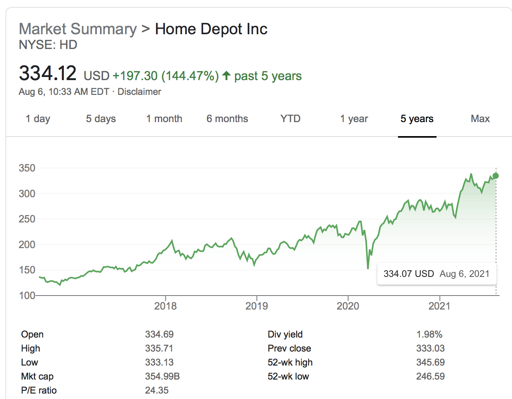Click the 334.12 current price
The width and height of the screenshot is (512, 399).
coord(48,73)
